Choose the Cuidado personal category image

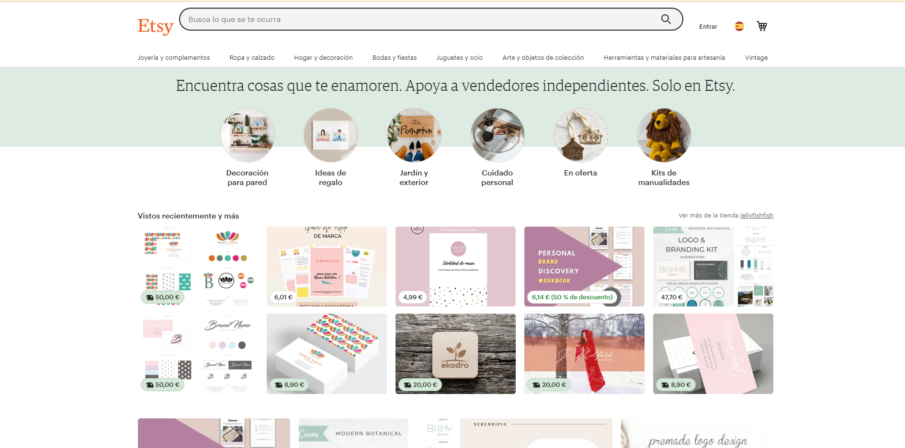(498, 136)
